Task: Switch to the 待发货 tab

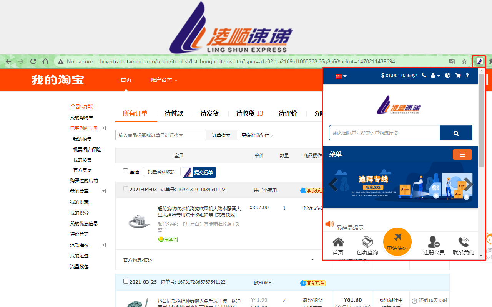Action: (210, 113)
